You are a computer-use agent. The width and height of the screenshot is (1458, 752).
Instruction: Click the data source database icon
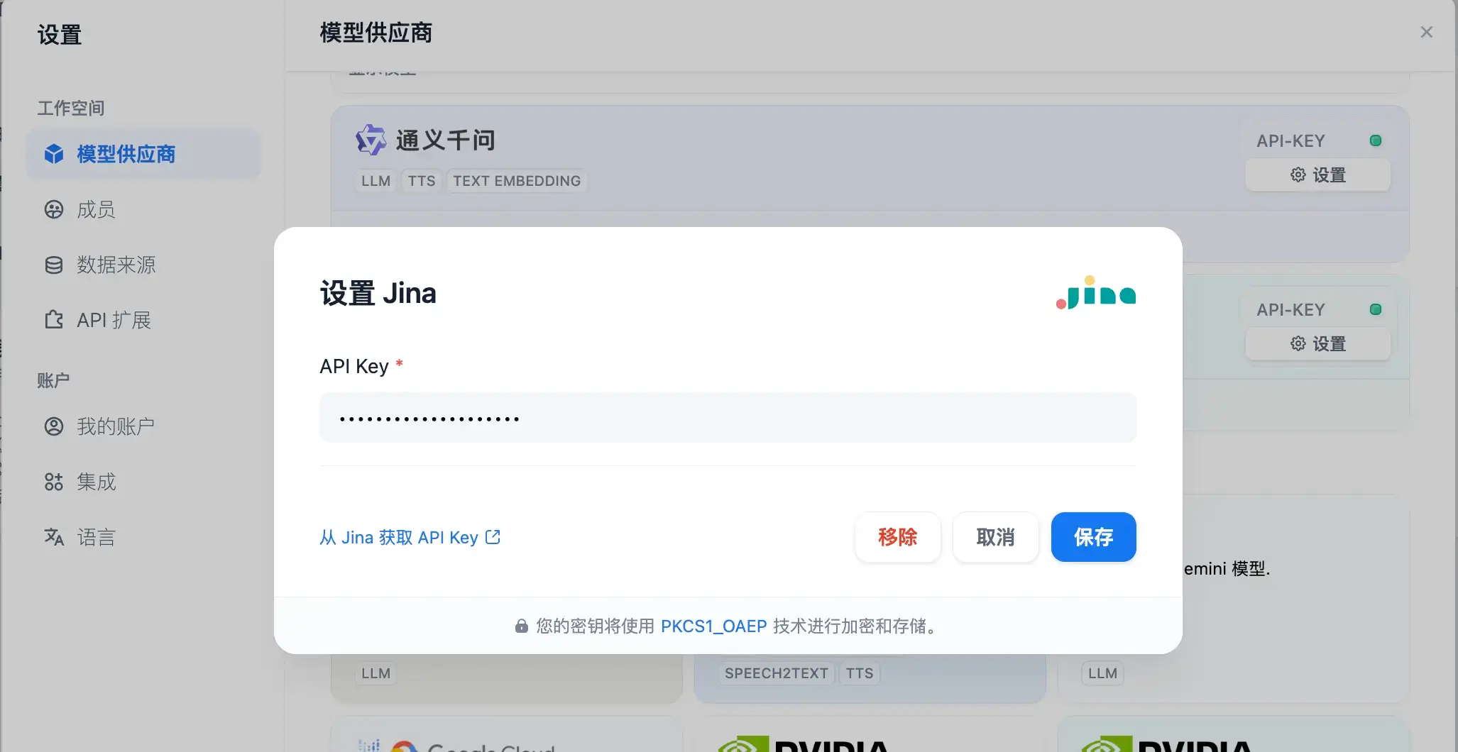pos(54,265)
